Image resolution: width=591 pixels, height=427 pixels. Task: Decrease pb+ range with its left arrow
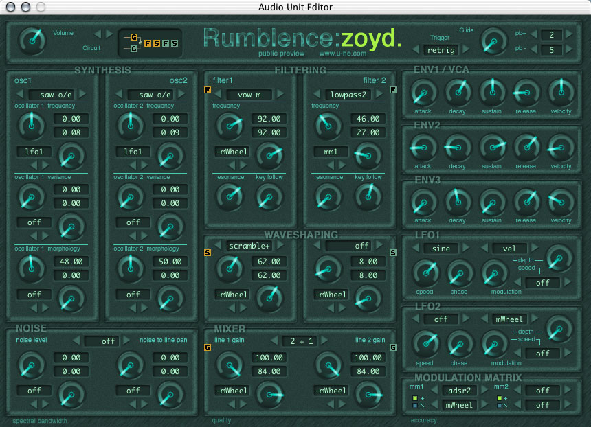534,34
